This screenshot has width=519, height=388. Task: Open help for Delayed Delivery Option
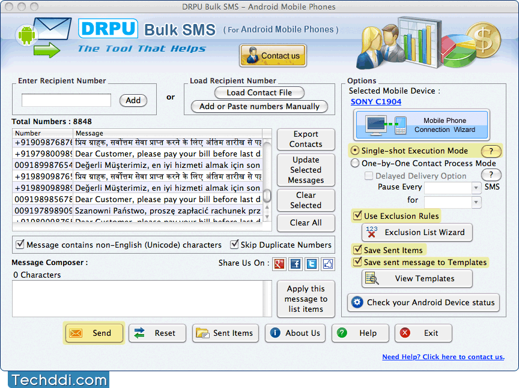[491, 175]
